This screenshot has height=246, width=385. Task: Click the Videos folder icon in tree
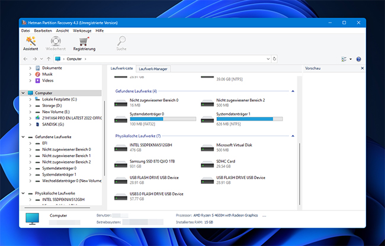(37, 80)
